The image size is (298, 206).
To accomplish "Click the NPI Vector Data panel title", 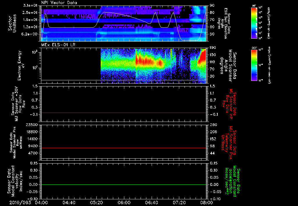I will (59, 3).
